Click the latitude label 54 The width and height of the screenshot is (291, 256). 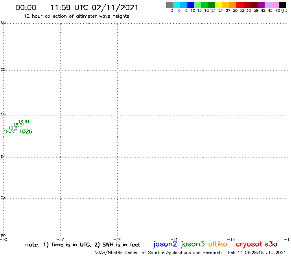3,157
